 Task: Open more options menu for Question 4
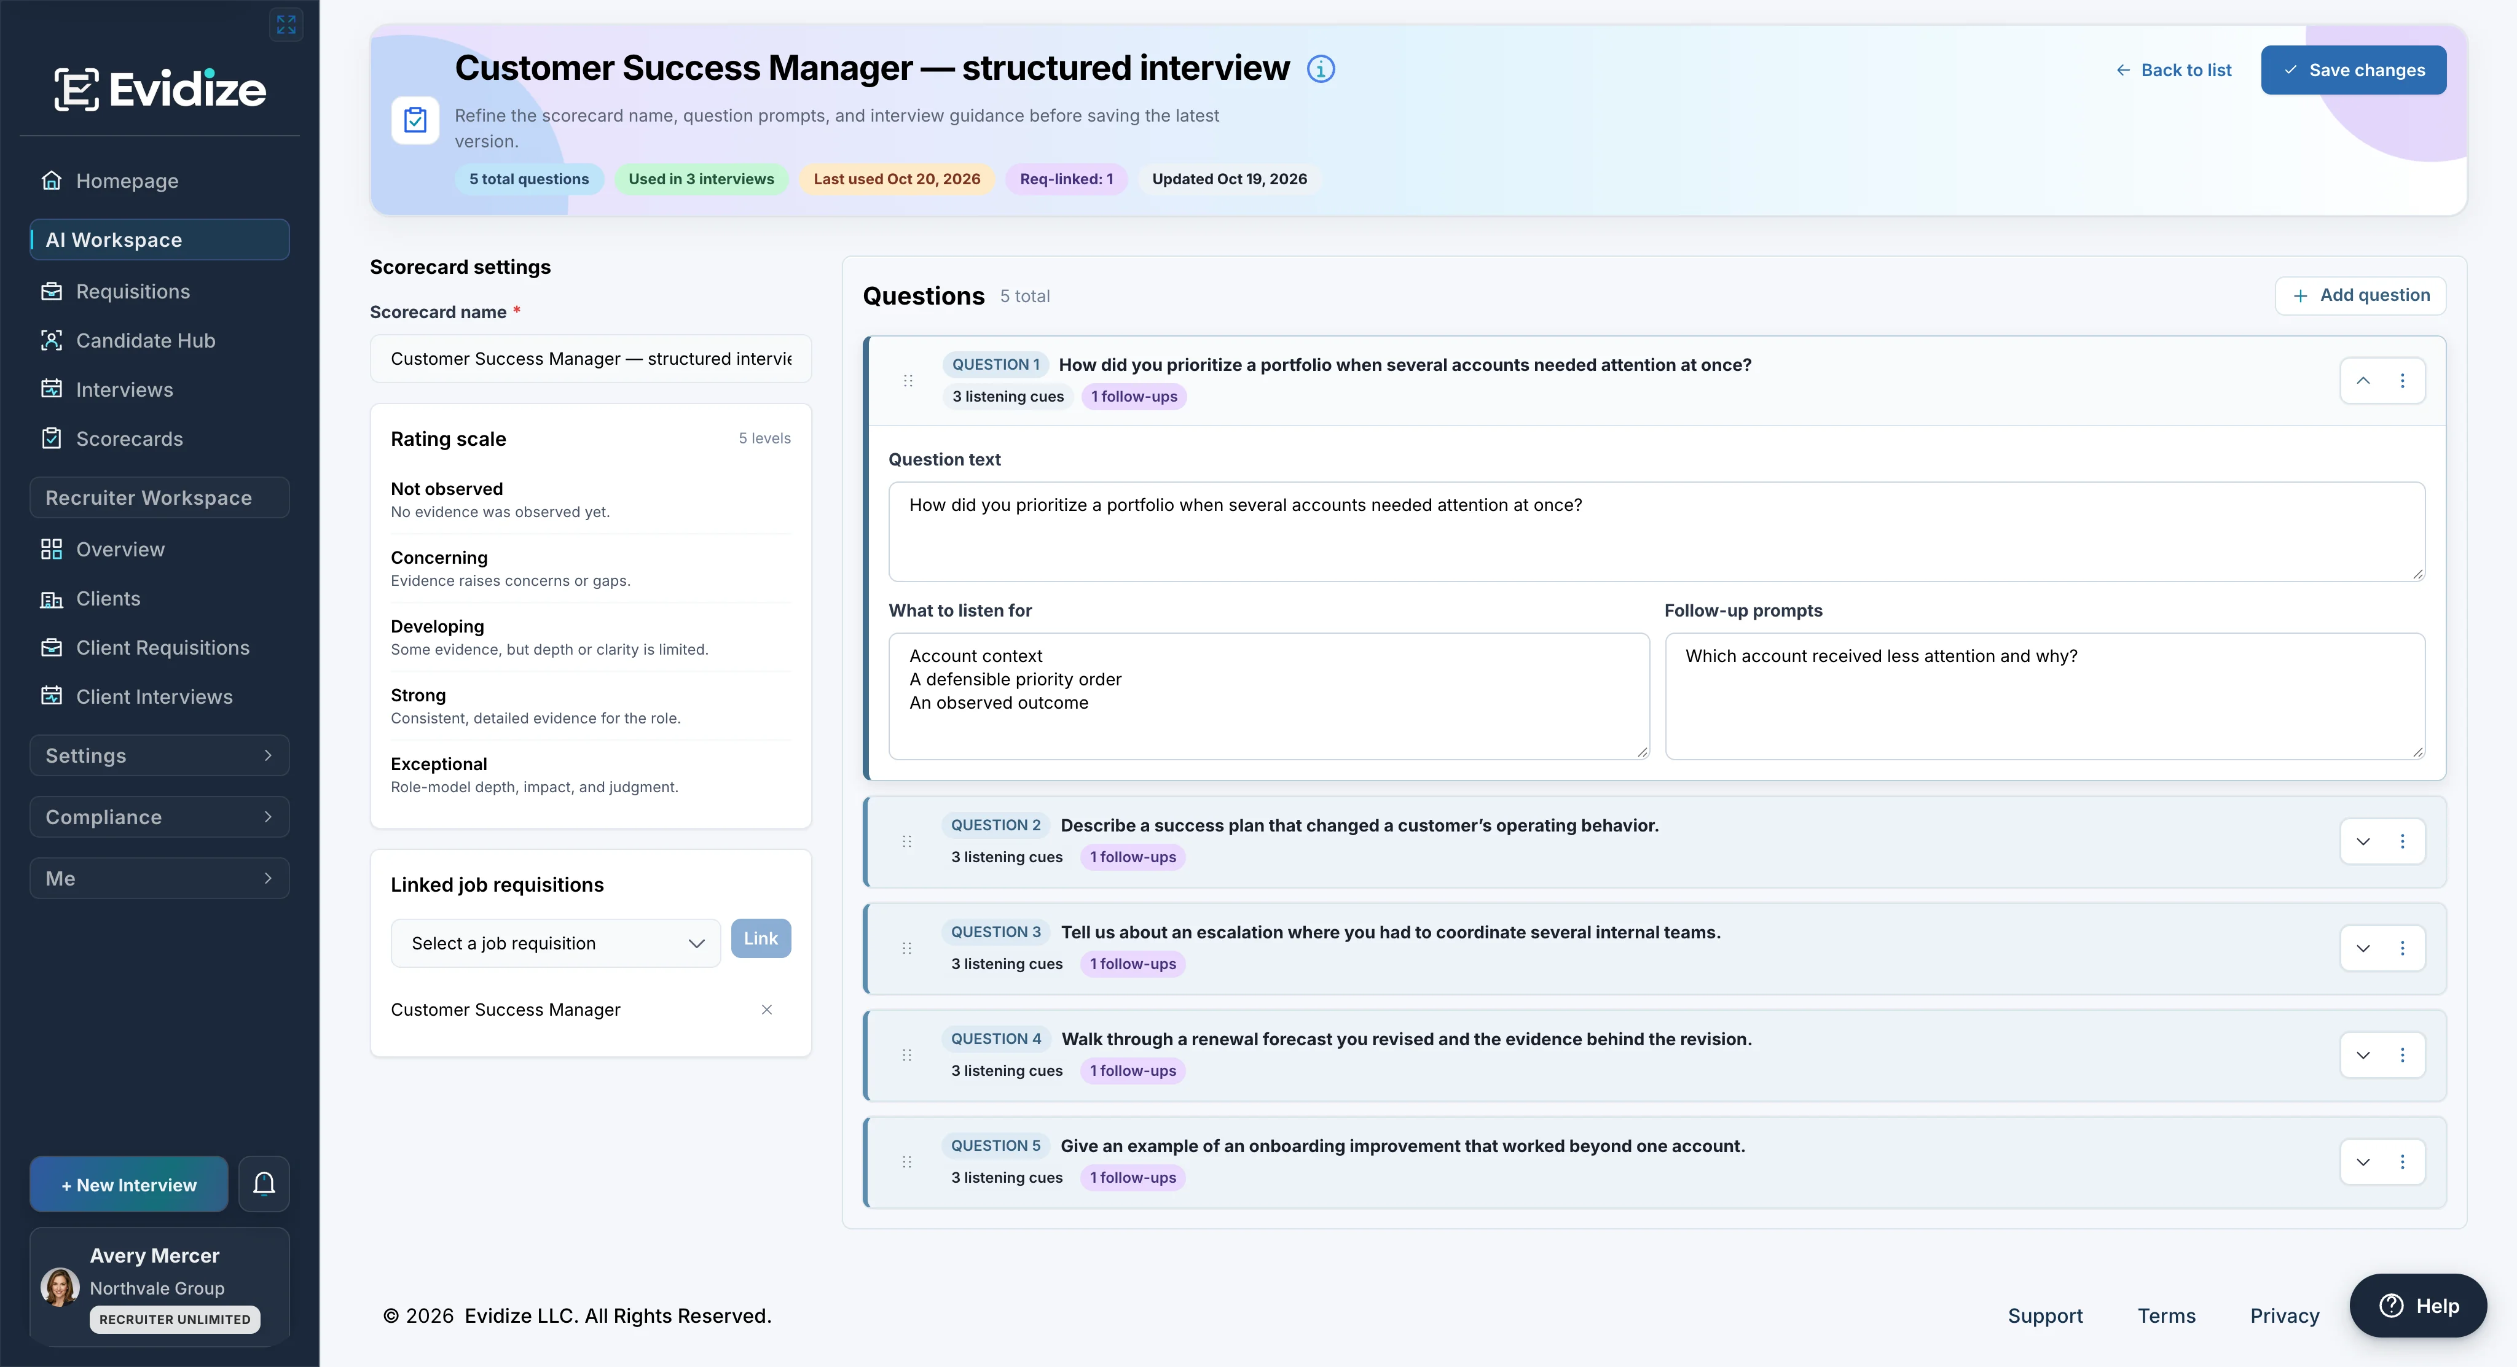point(2403,1054)
